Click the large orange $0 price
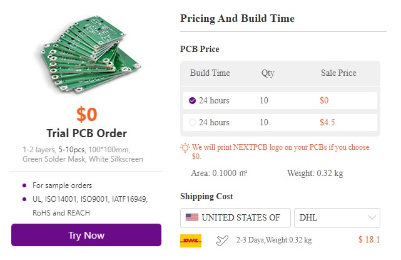The width and height of the screenshot is (401, 260). point(86,114)
